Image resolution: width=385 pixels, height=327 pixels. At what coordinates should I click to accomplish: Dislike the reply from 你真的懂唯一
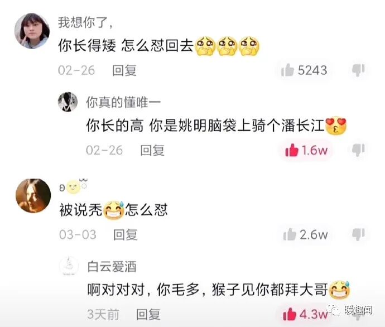point(358,150)
